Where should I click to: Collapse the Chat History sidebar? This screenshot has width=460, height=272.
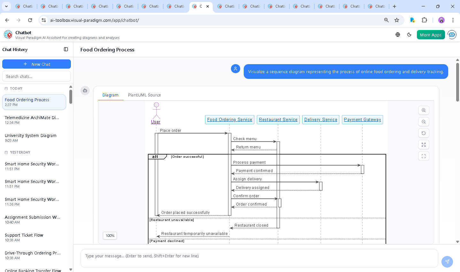coord(66,49)
